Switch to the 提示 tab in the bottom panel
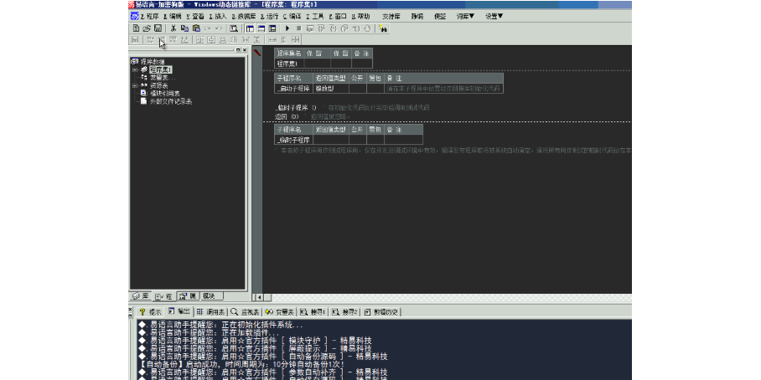 click(151, 311)
